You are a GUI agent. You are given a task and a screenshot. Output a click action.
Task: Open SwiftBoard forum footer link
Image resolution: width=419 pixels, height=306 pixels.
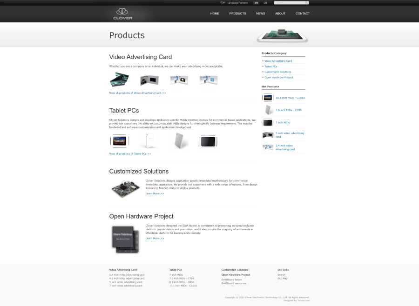pos(231,279)
